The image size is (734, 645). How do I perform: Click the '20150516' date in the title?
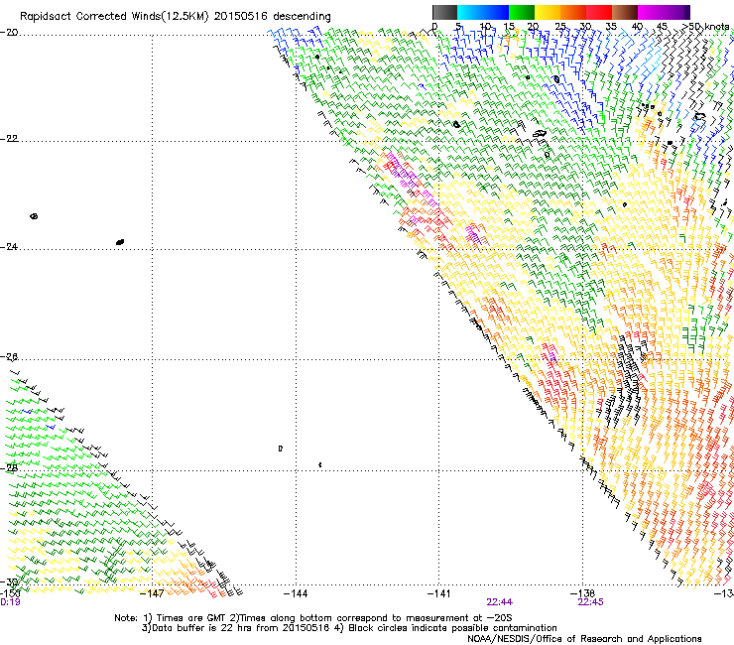tap(241, 17)
